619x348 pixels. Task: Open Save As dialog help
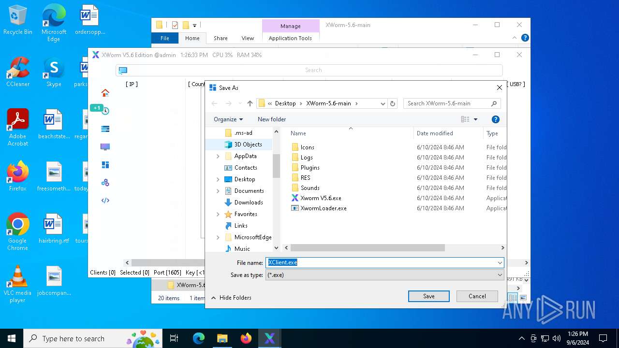point(495,119)
